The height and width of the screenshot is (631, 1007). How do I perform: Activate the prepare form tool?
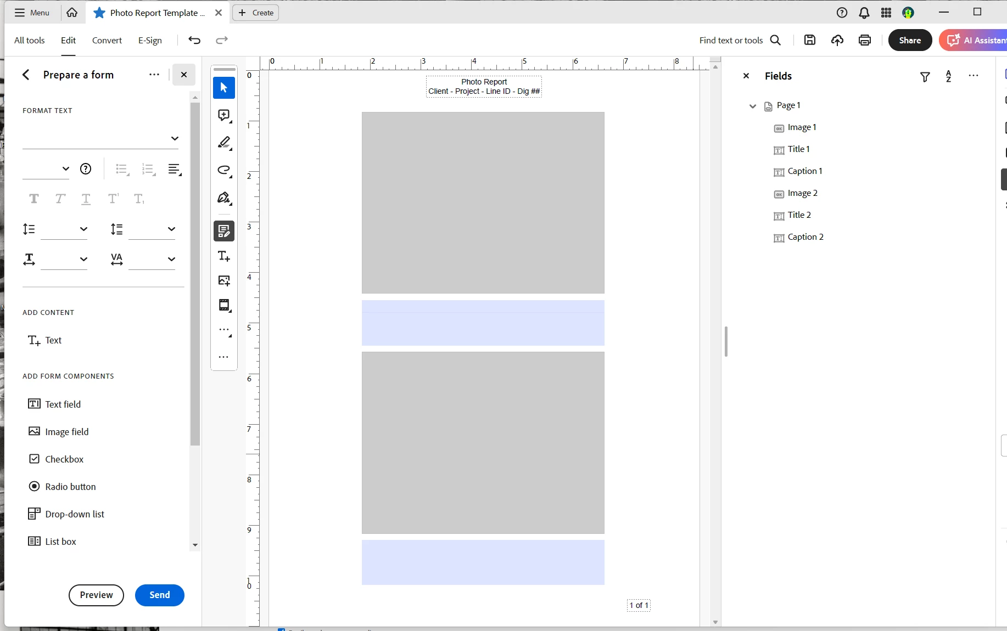224,231
